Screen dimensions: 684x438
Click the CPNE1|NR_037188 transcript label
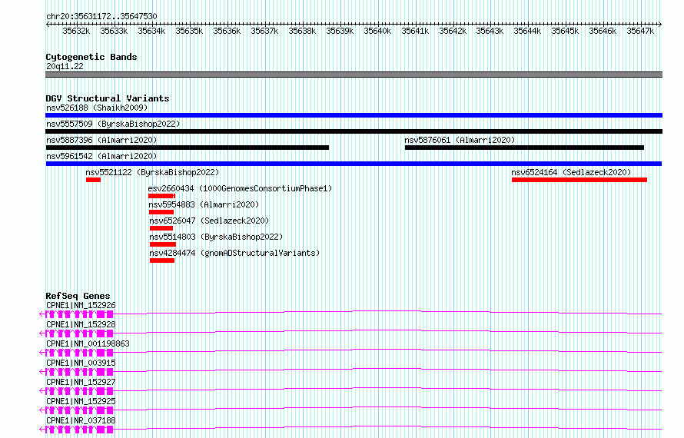click(81, 420)
